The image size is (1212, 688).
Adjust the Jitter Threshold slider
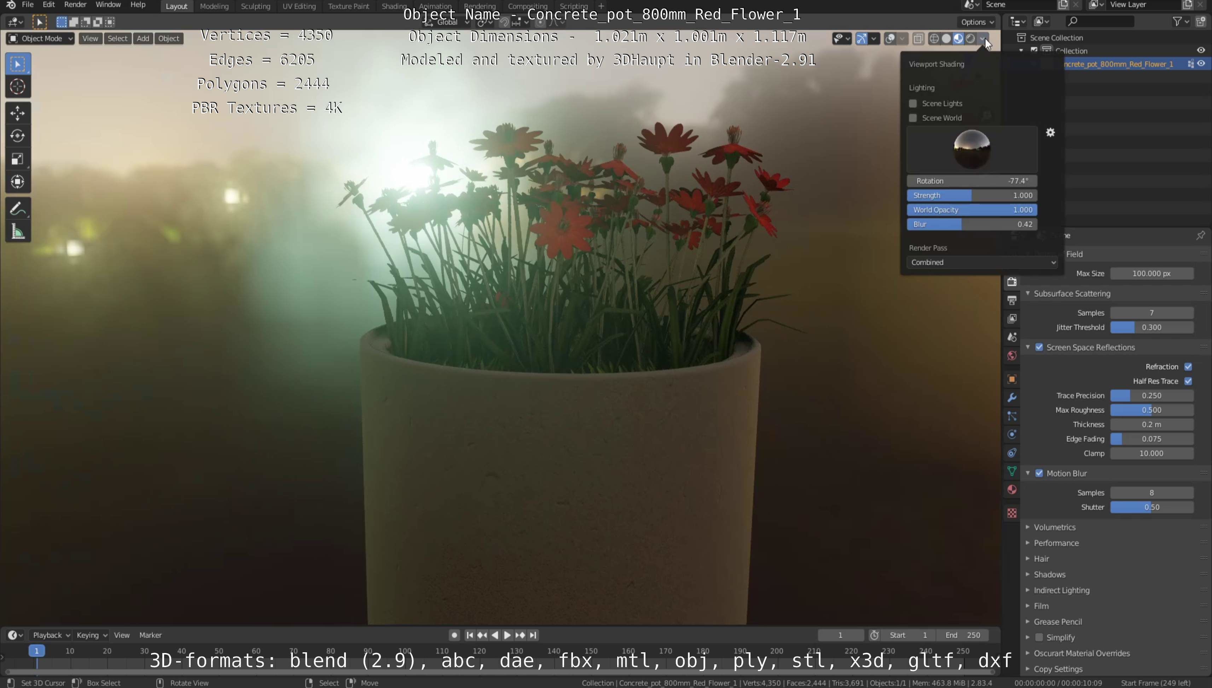tap(1152, 327)
